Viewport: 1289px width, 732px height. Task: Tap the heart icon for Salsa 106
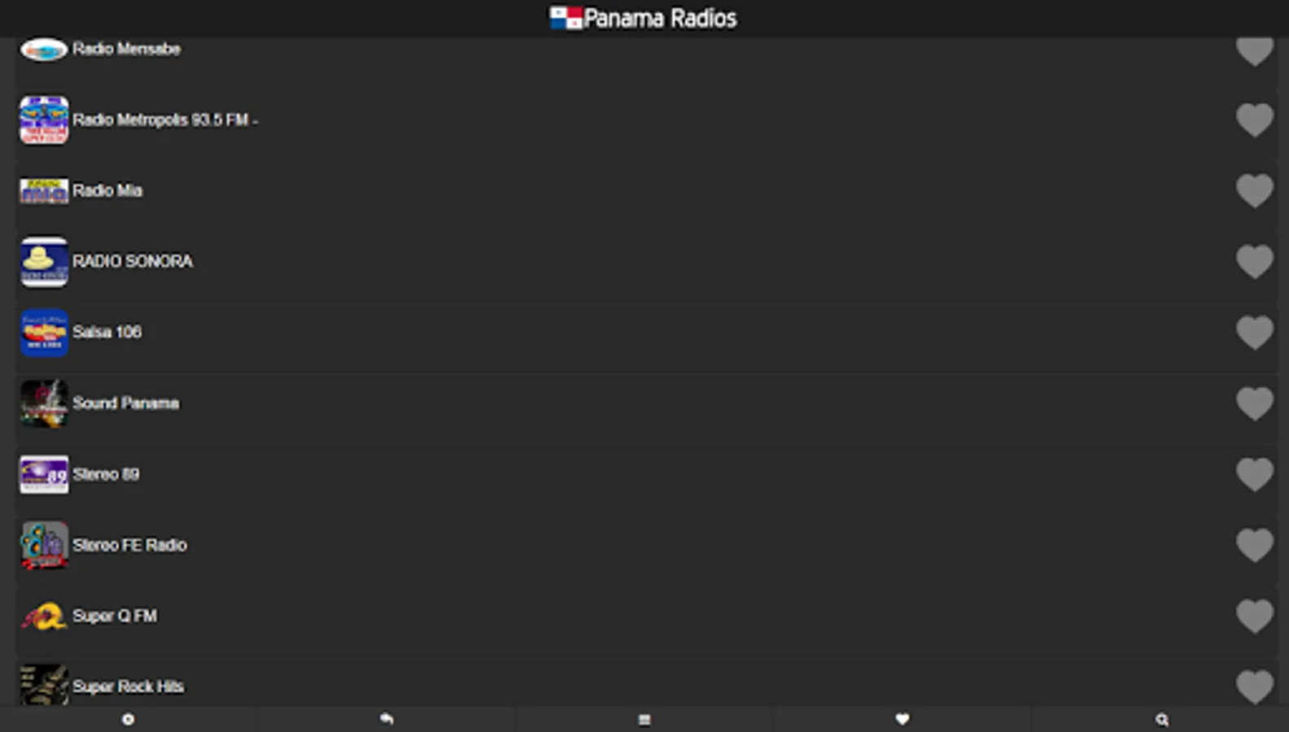click(1254, 333)
